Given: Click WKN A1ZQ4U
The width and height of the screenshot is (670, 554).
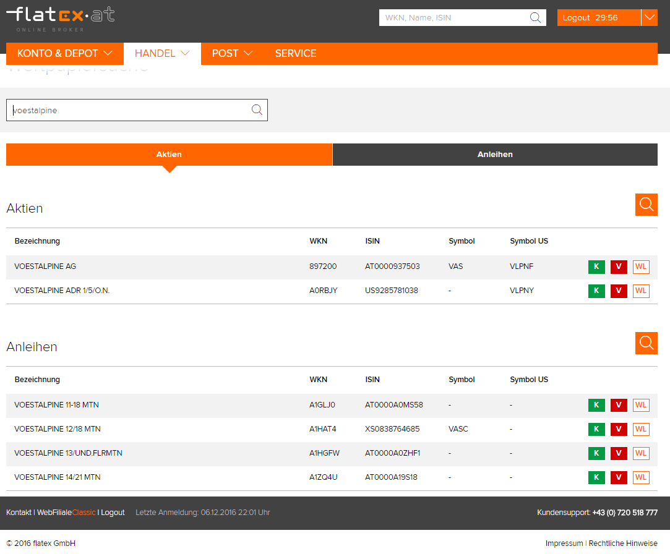Looking at the screenshot, I should point(324,477).
